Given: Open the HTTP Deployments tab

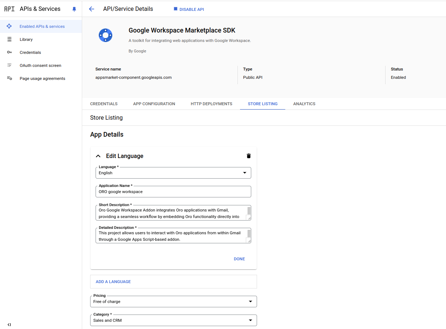Looking at the screenshot, I should 211,104.
